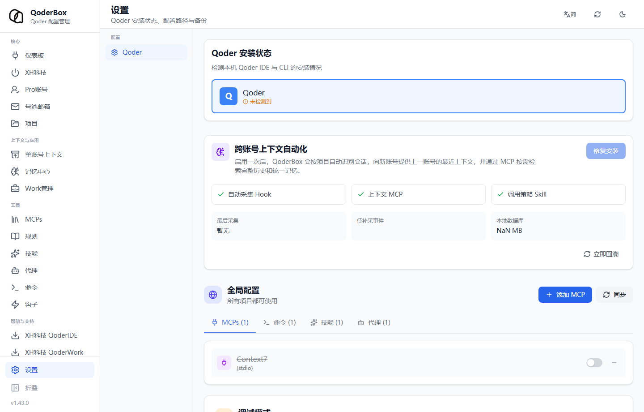Click Context7 plug icon
This screenshot has width=644, height=412.
click(224, 363)
